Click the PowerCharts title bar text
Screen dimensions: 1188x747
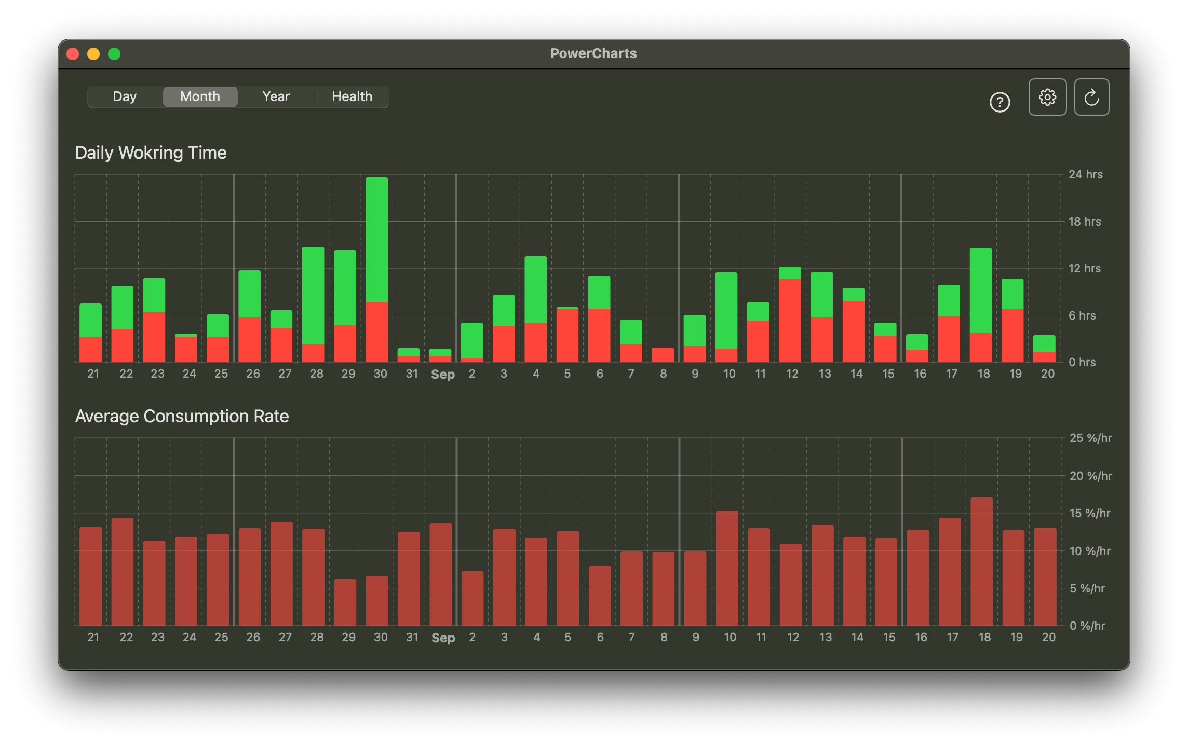[593, 53]
